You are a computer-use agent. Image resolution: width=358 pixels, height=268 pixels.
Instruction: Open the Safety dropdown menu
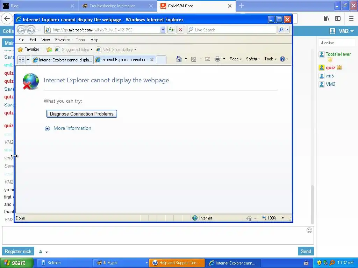[253, 59]
